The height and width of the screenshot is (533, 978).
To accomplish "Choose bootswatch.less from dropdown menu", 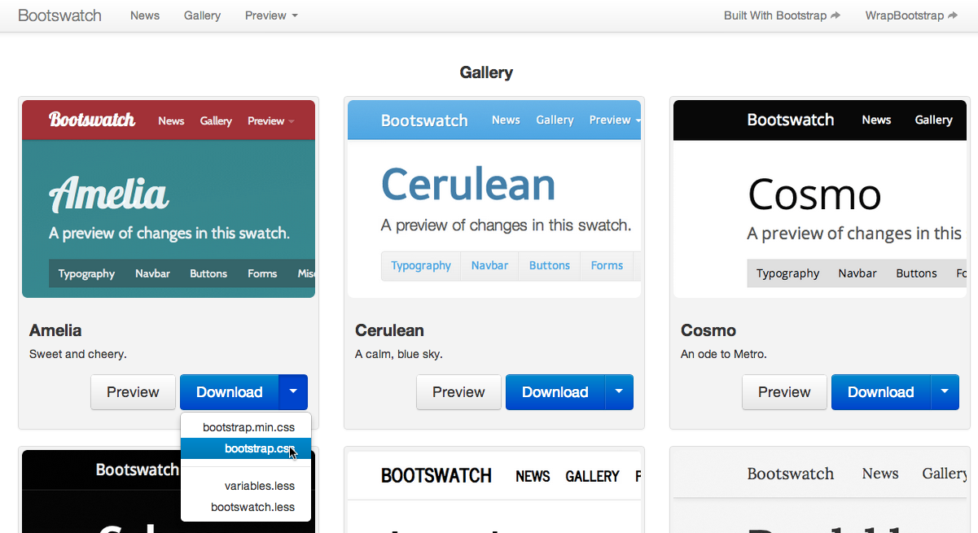I will (246, 507).
